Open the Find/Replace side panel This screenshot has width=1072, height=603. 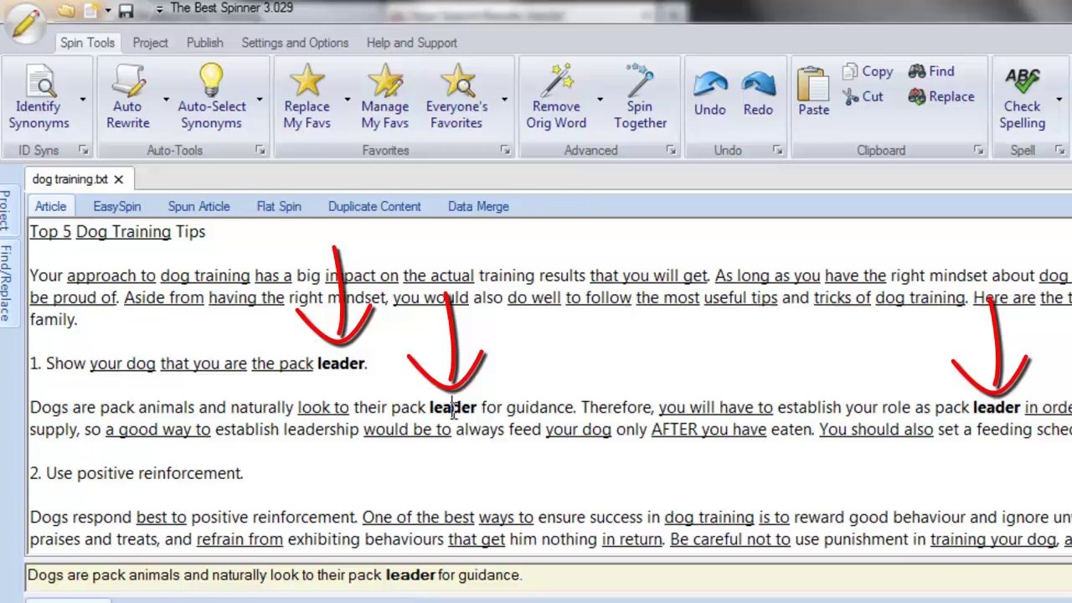pyautogui.click(x=6, y=283)
